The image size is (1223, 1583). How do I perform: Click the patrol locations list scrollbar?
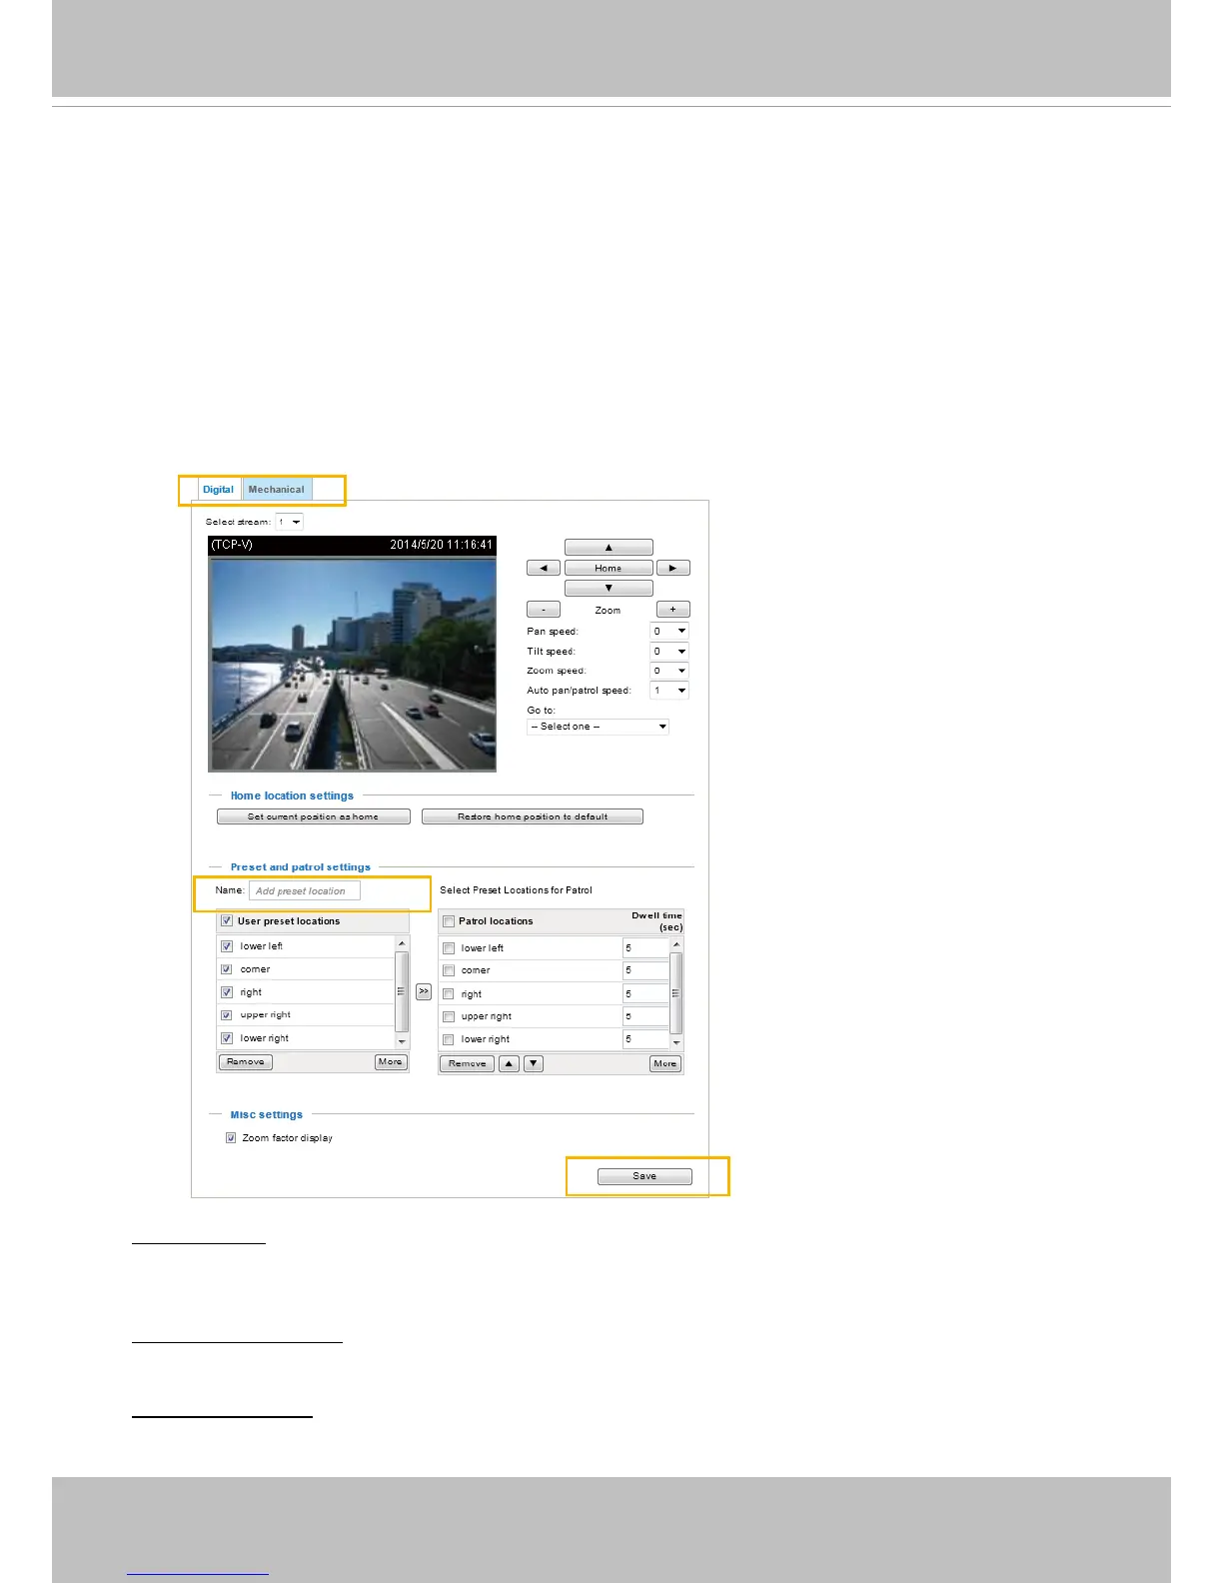pyautogui.click(x=676, y=992)
